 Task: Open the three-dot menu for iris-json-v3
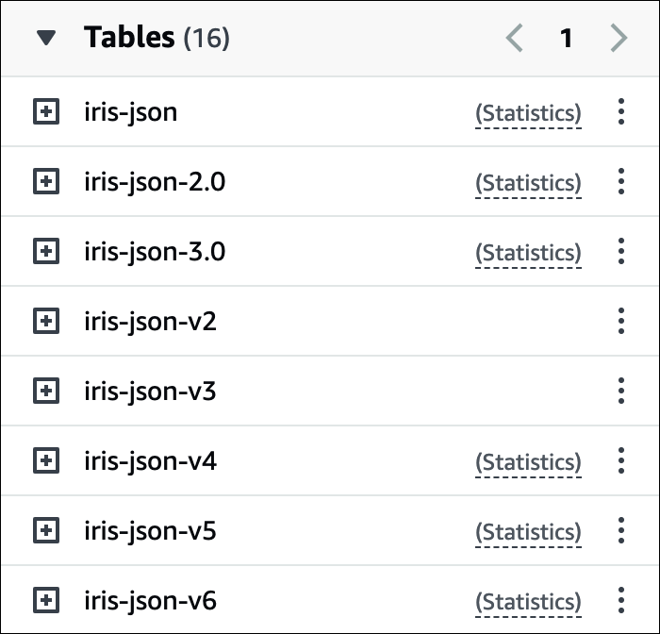click(620, 392)
